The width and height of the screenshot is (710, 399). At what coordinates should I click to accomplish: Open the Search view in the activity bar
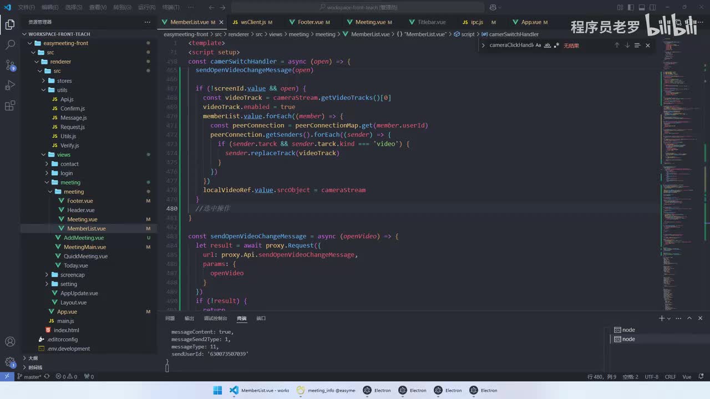pos(10,45)
